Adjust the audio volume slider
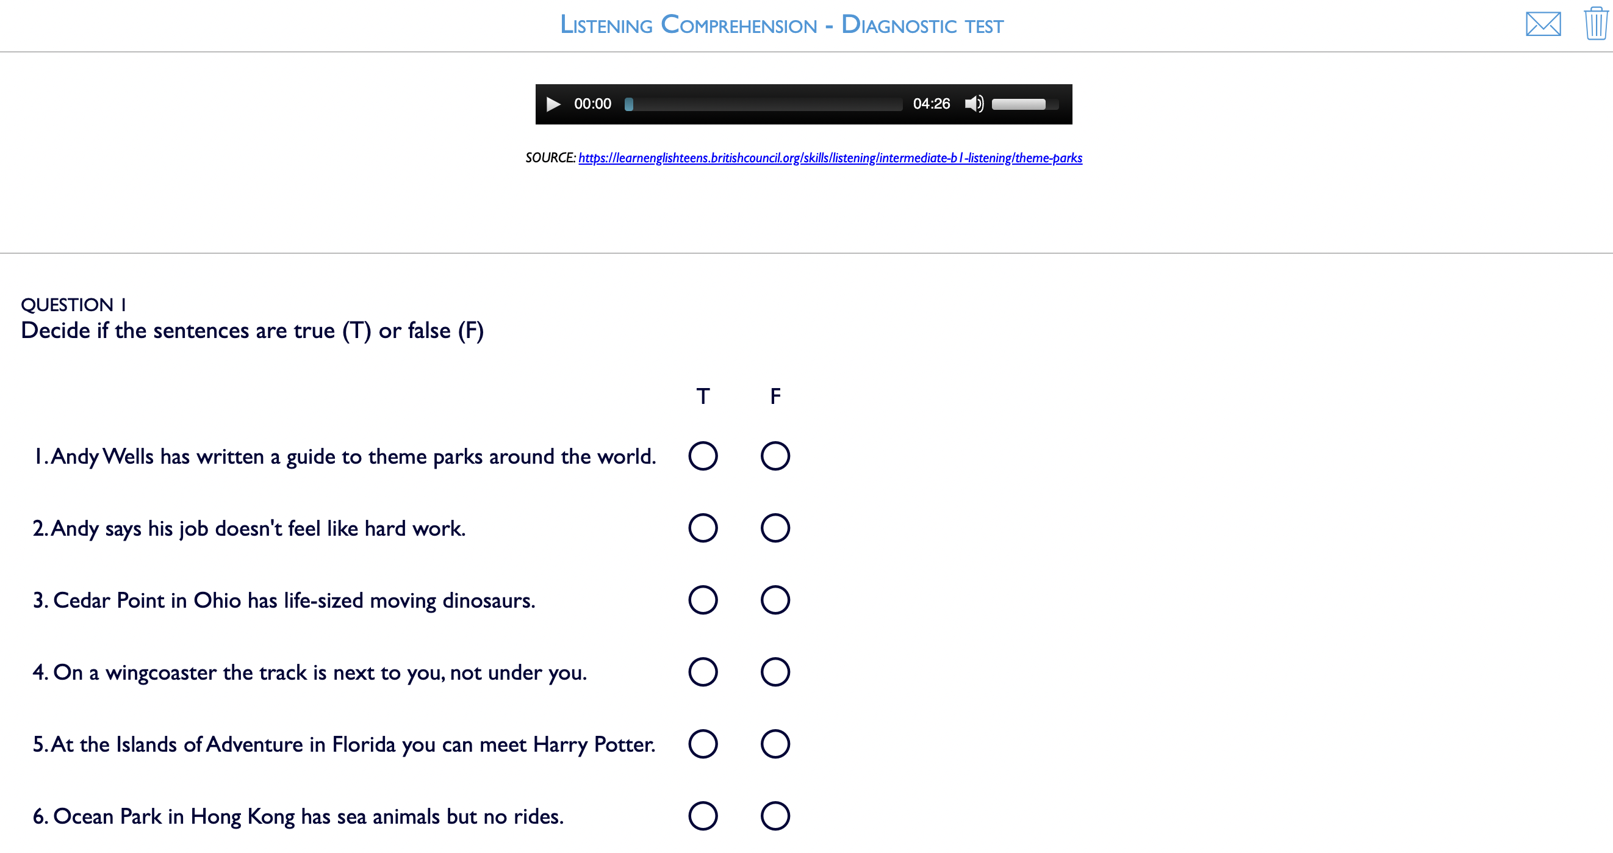Viewport: 1613px width, 853px height. click(x=1024, y=104)
